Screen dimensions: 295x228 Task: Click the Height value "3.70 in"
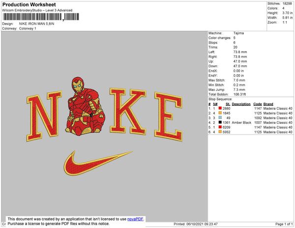tap(287, 13)
